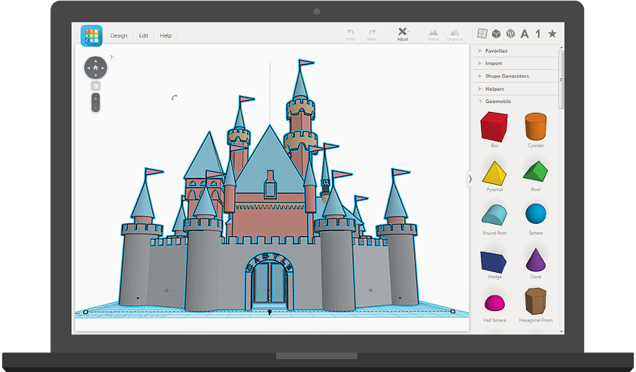Collapse the shapes panel with side chevron
The image size is (636, 372).
coord(470,179)
